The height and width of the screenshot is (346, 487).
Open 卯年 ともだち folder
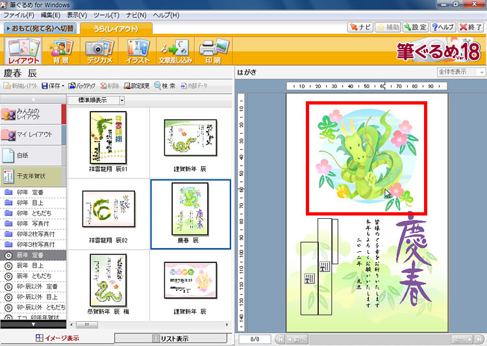coord(33,213)
